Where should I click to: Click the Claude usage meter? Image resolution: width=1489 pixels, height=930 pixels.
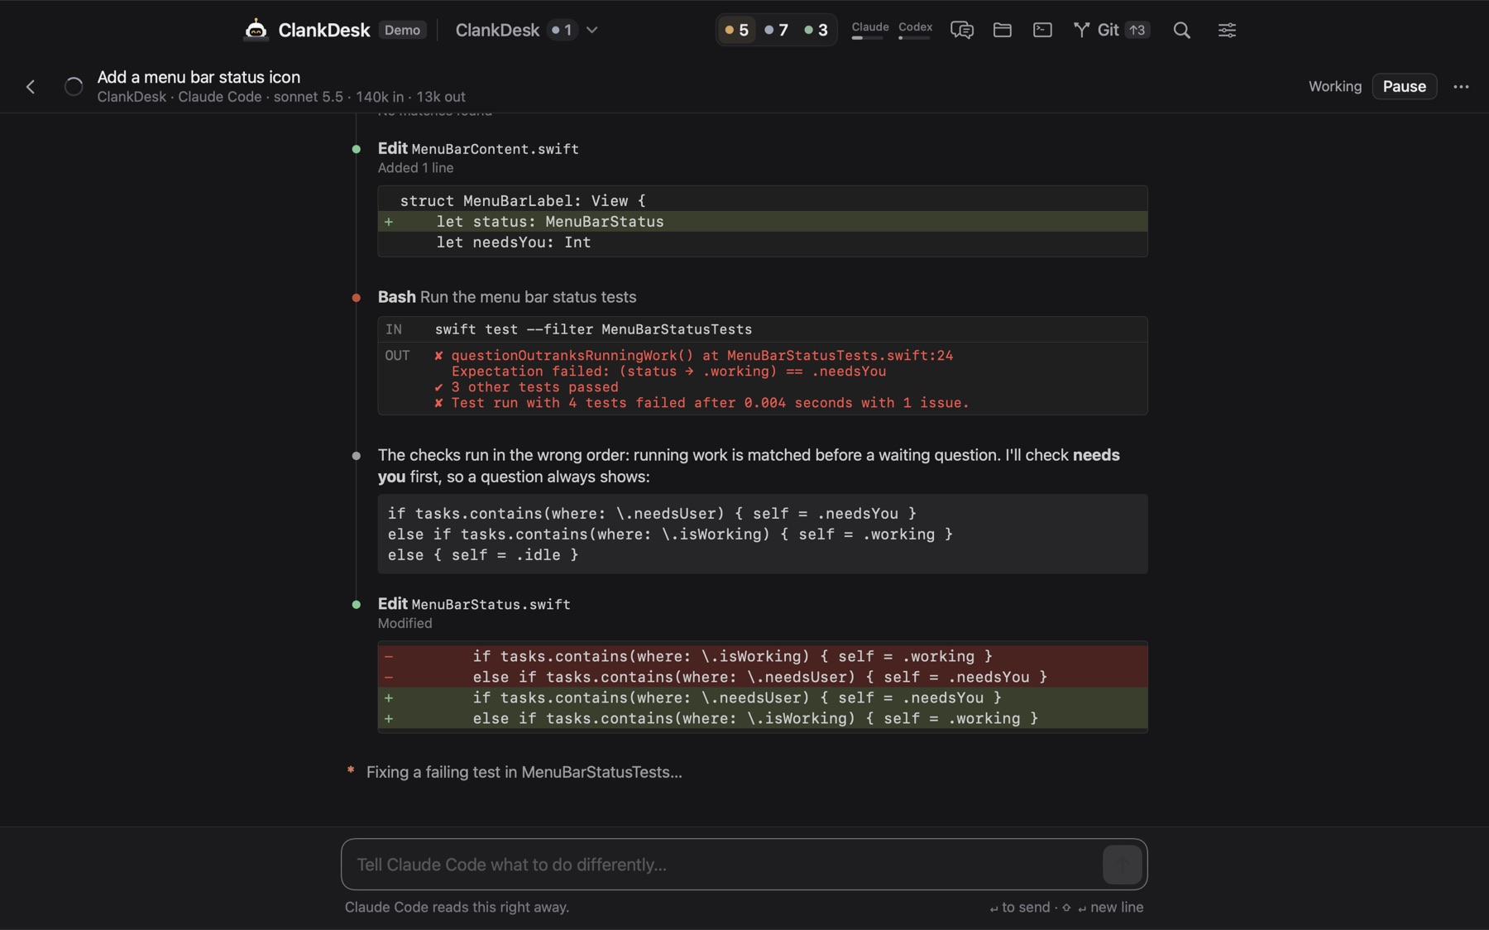pyautogui.click(x=870, y=30)
